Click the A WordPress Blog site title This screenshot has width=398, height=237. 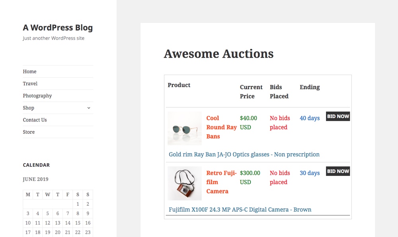(x=58, y=27)
